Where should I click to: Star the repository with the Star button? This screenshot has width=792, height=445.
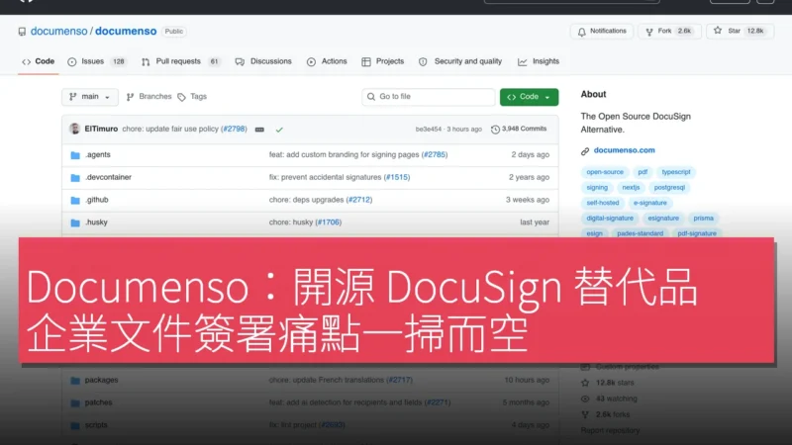[740, 32]
